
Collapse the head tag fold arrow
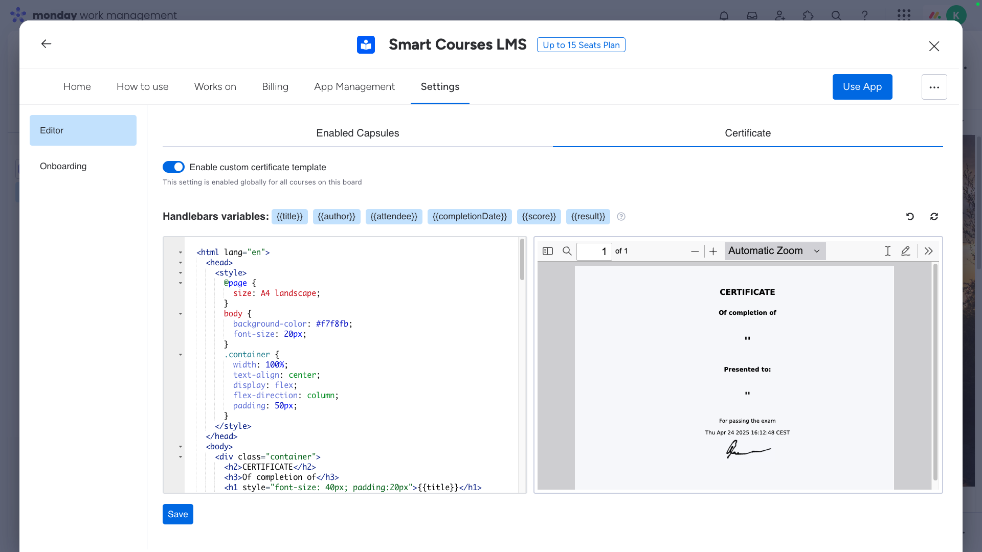point(181,263)
